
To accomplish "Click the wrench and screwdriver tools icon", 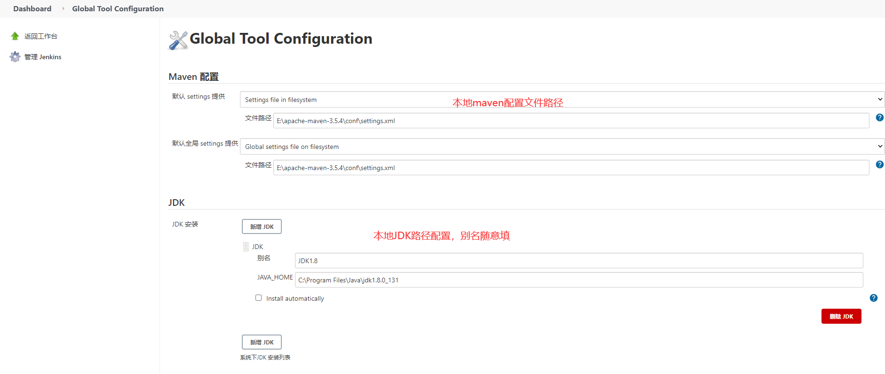I will [178, 40].
